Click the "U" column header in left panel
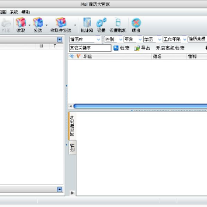The image size is (207, 207). click(x=41, y=46)
